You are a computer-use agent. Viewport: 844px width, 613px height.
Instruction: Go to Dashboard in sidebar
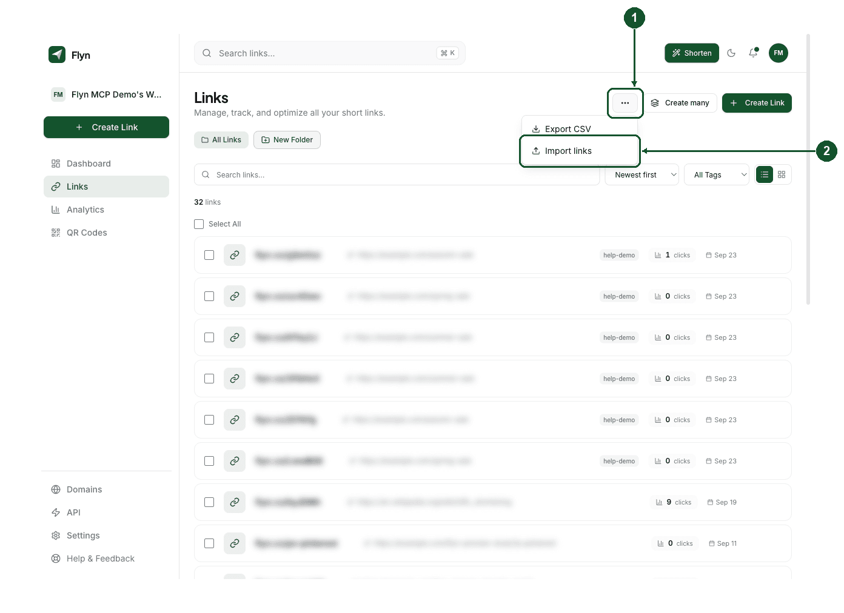pyautogui.click(x=106, y=164)
